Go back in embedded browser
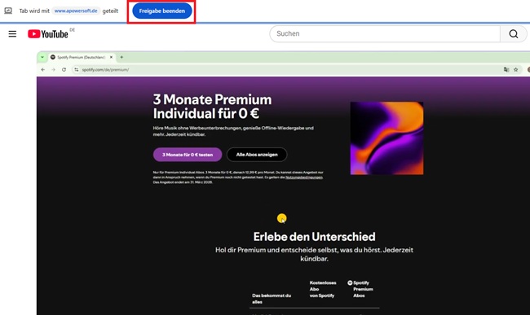Screen dimensions: 530x315 [43, 69]
